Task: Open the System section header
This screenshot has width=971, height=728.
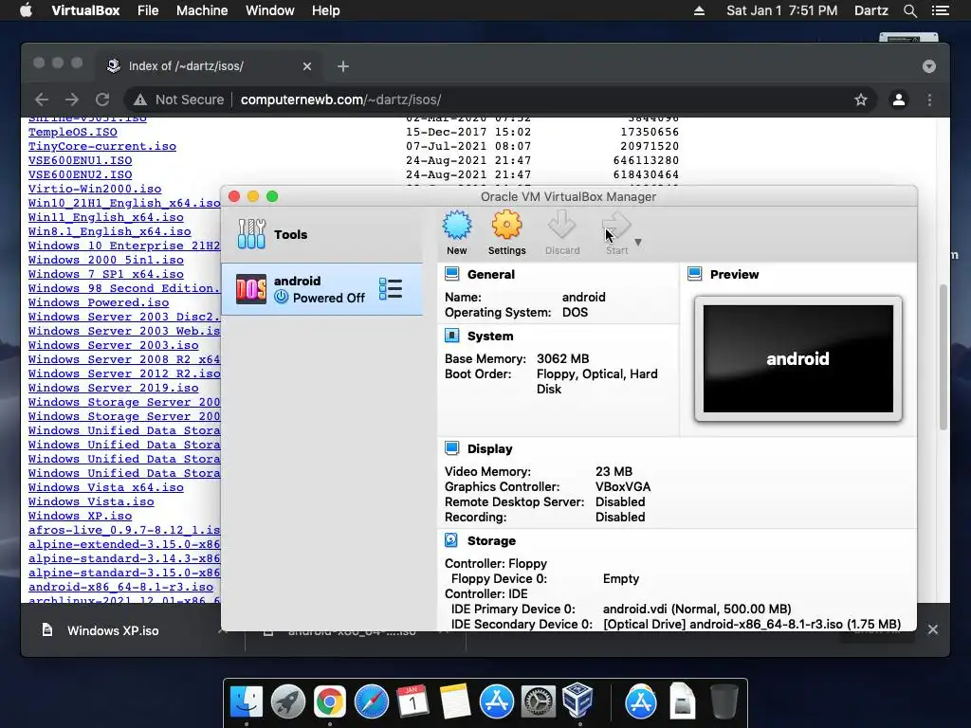Action: (490, 337)
